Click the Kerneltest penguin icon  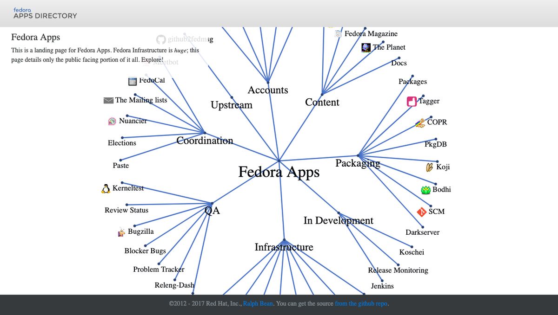(x=106, y=188)
